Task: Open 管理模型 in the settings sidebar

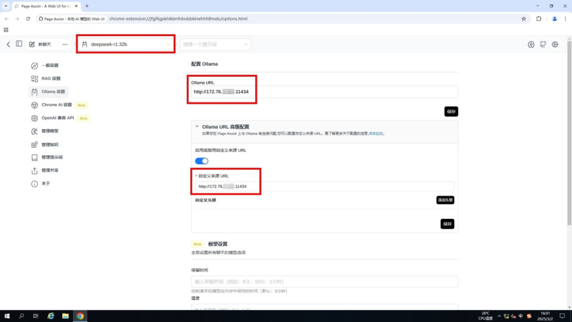Action: (x=50, y=131)
